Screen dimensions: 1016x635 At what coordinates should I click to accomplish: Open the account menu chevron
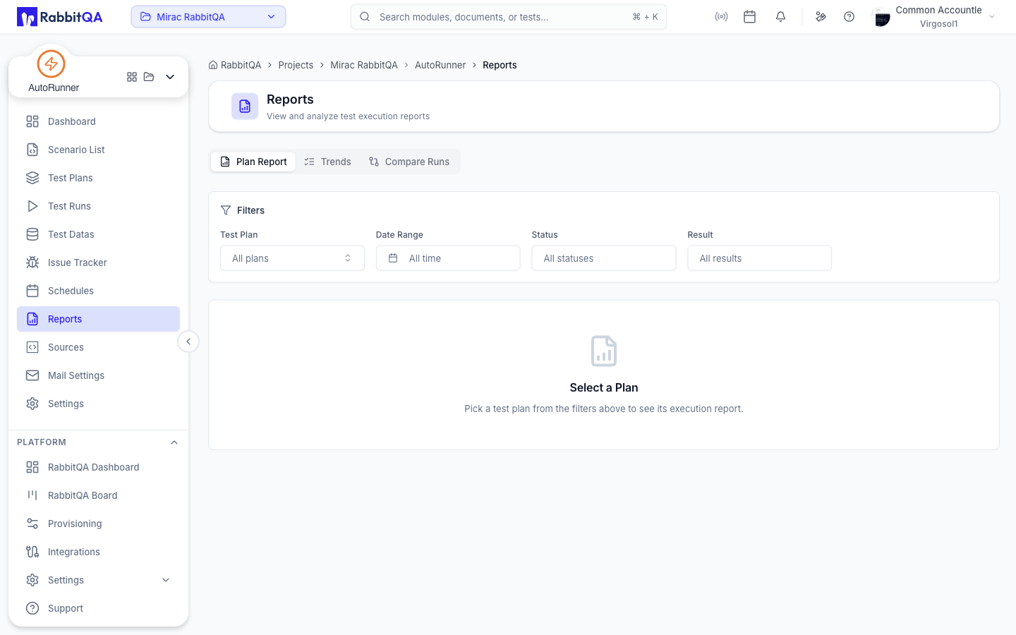click(992, 17)
